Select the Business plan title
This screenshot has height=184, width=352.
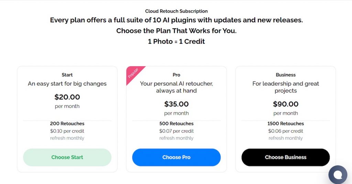click(x=286, y=75)
